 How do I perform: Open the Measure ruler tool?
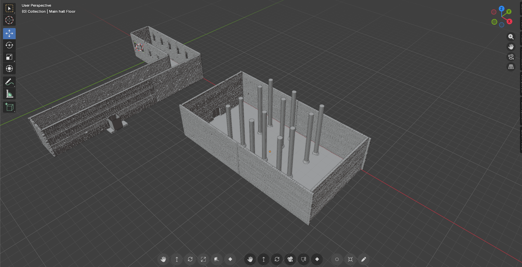coord(9,94)
